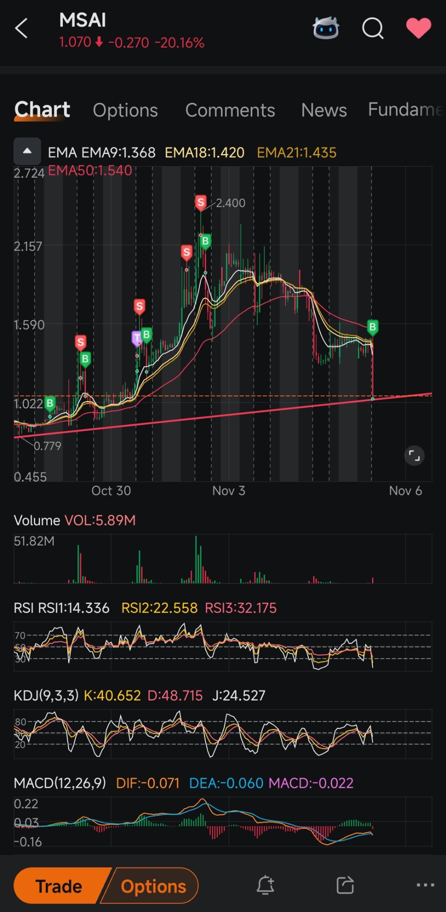This screenshot has height=912, width=446.
Task: Switch to the Comments tab
Action: [230, 110]
